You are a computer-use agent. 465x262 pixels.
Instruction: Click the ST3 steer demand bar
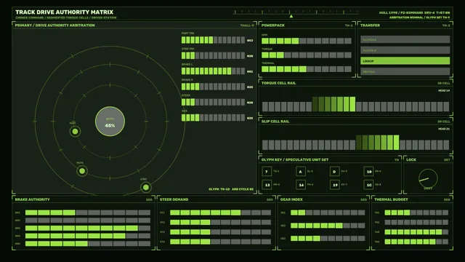point(221,232)
